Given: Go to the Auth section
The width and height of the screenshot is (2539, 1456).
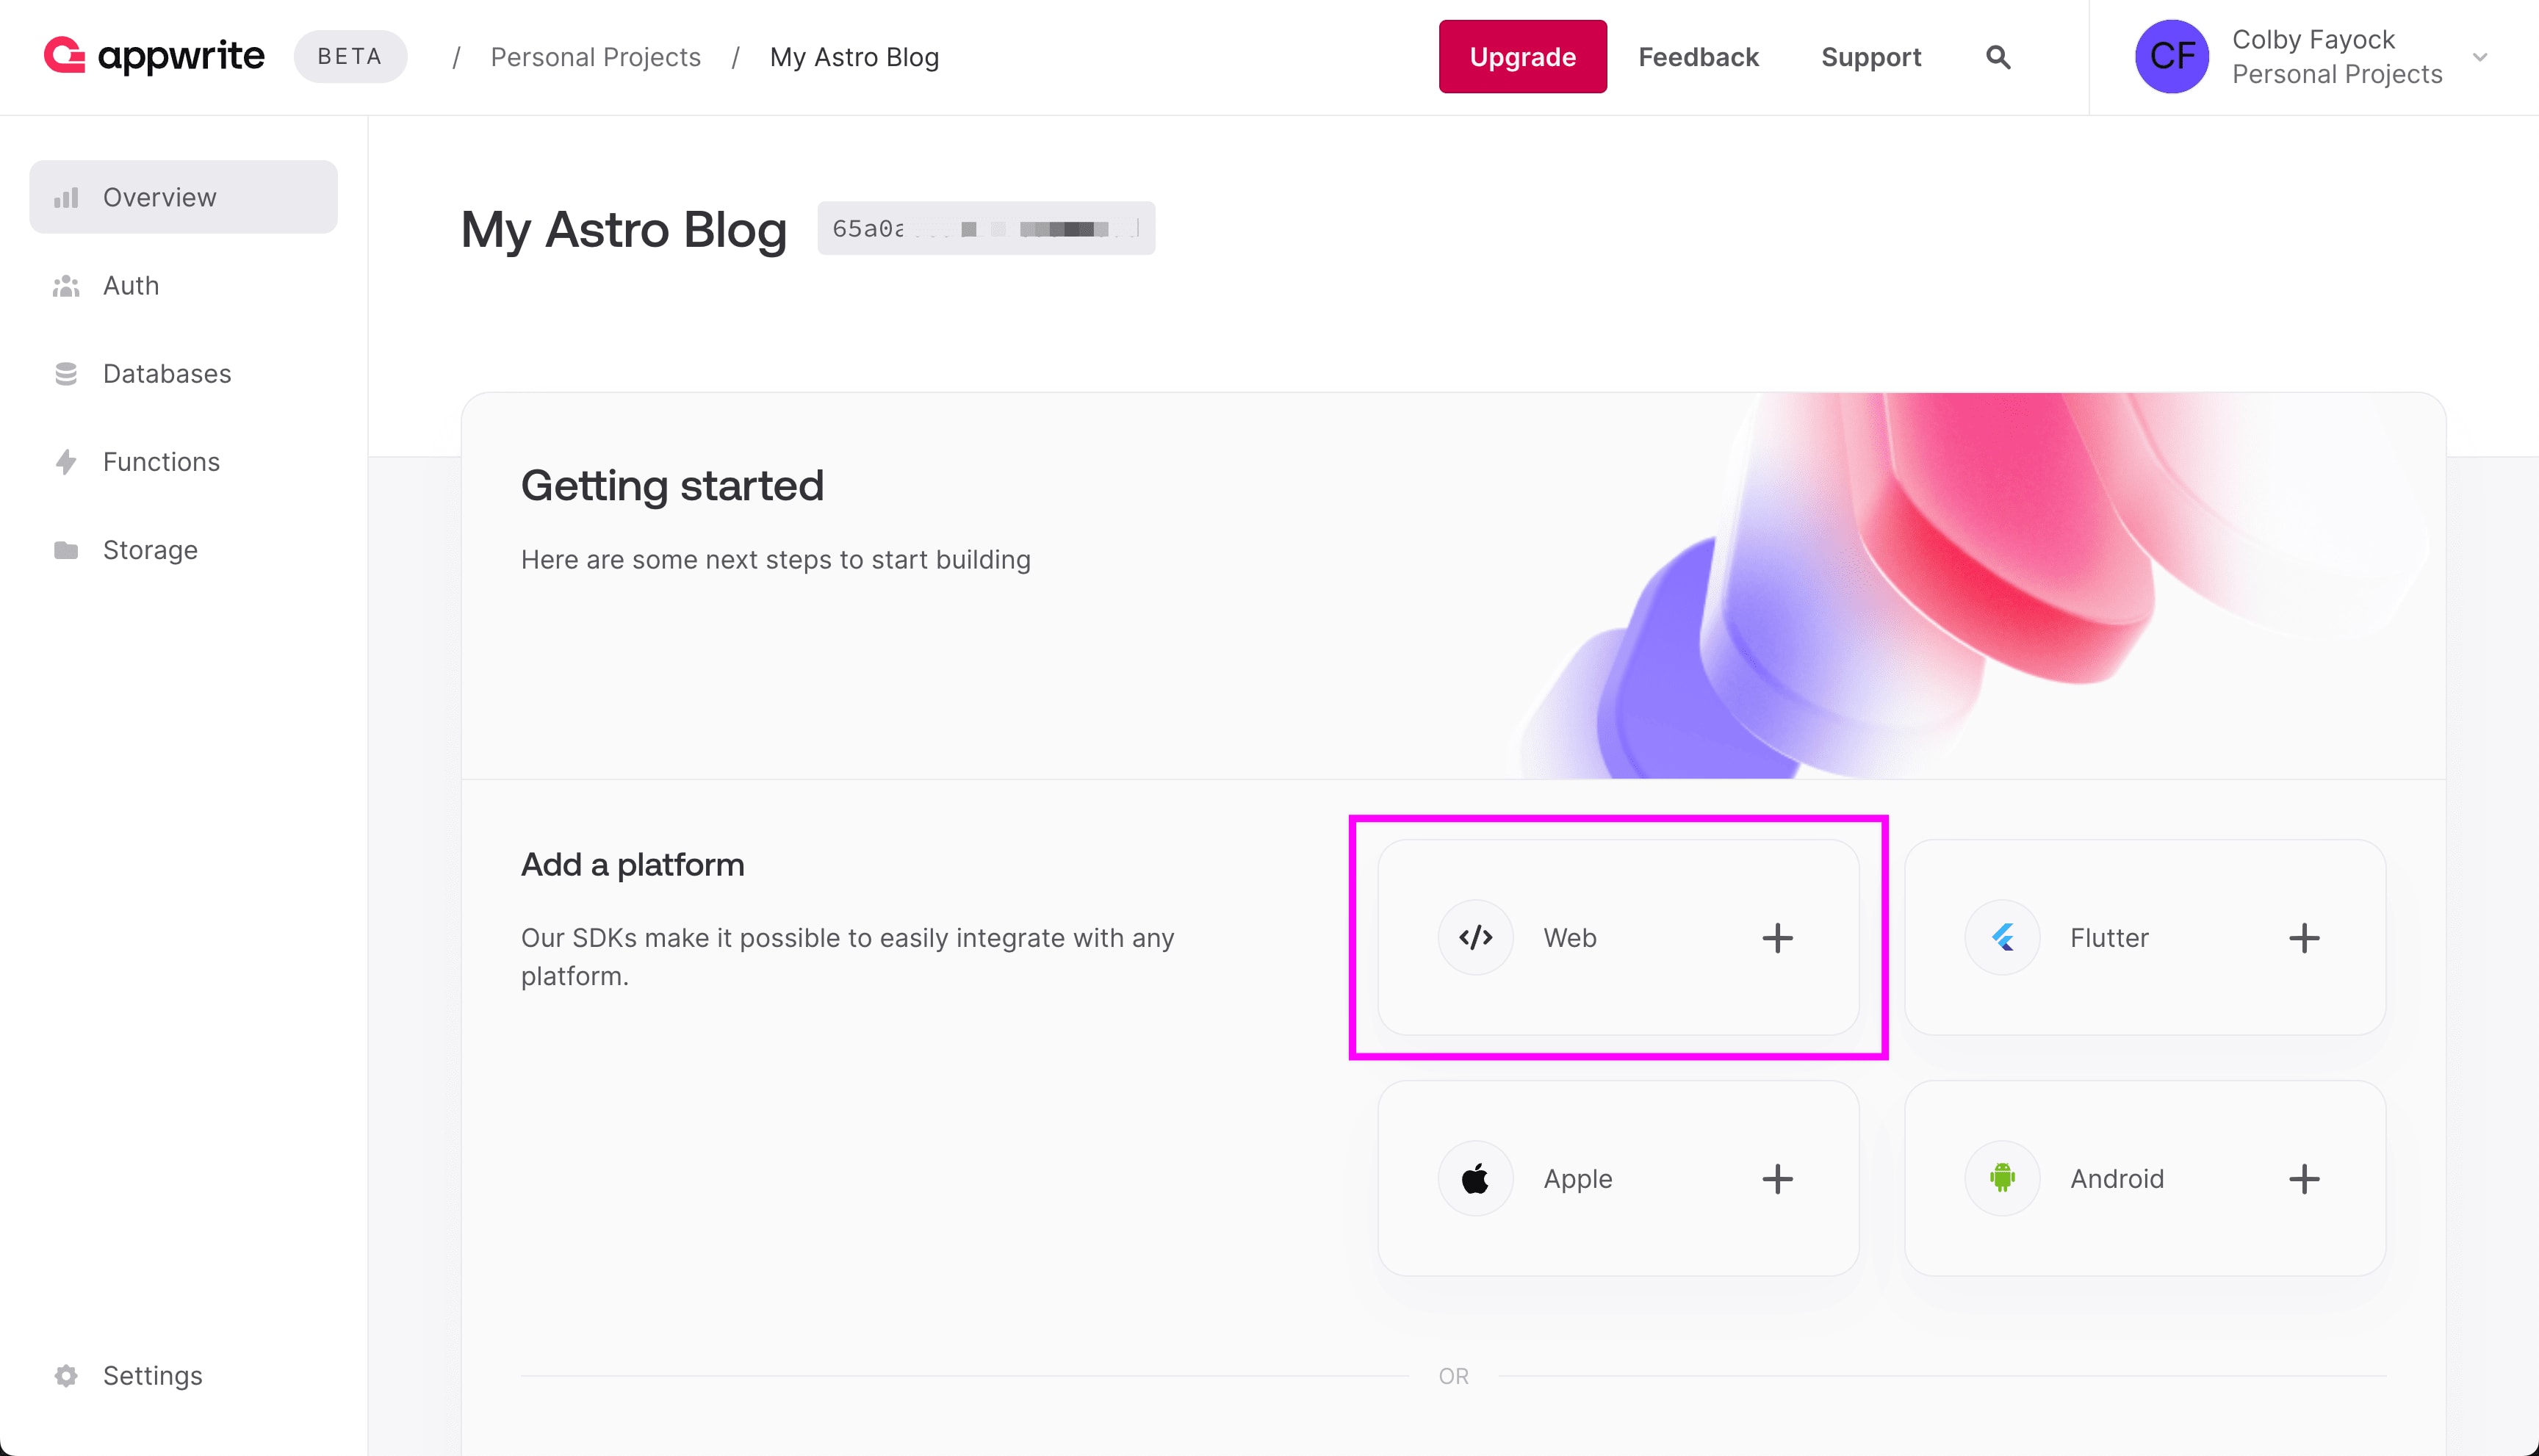Looking at the screenshot, I should (183, 286).
